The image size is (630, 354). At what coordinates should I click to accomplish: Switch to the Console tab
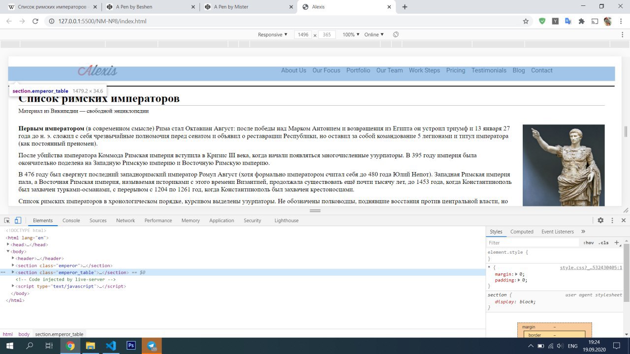(71, 220)
